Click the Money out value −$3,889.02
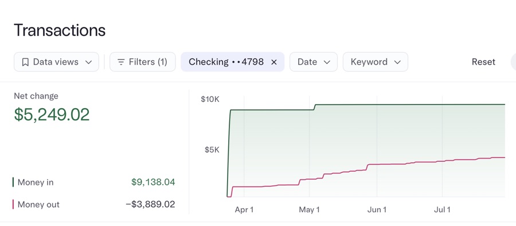Viewport: 516px width, 226px height. (150, 204)
